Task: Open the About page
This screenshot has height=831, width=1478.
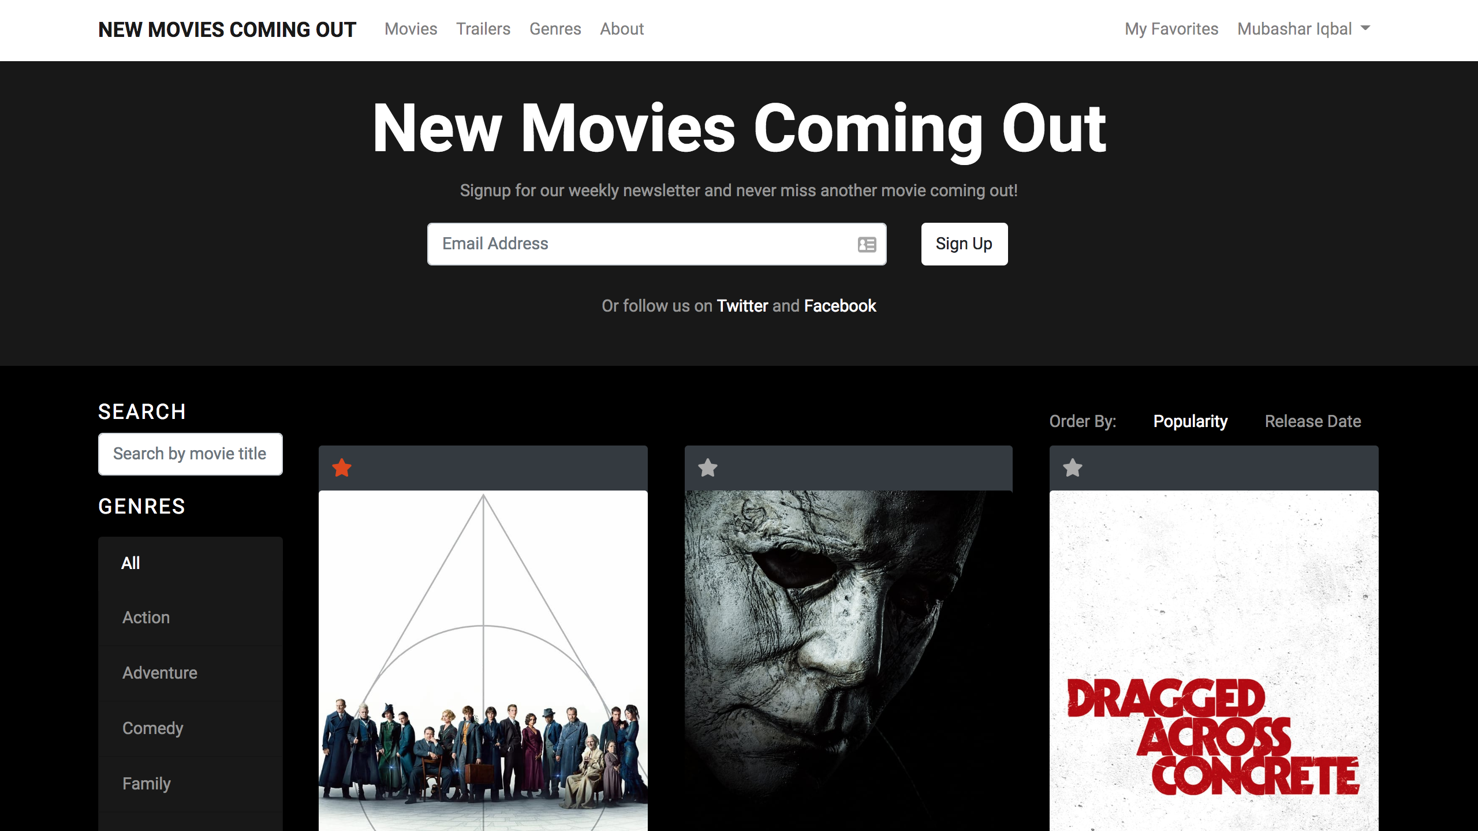Action: 621,29
